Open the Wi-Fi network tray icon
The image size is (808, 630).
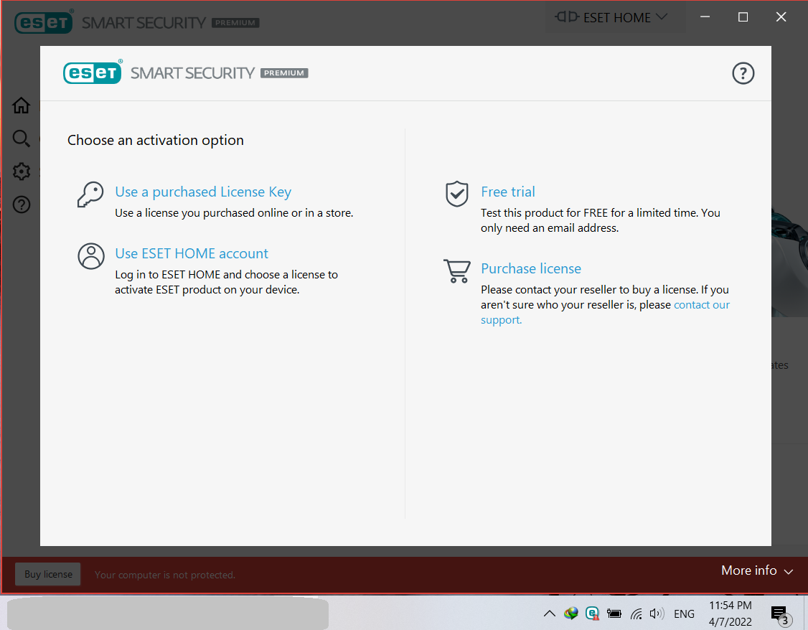tap(636, 613)
